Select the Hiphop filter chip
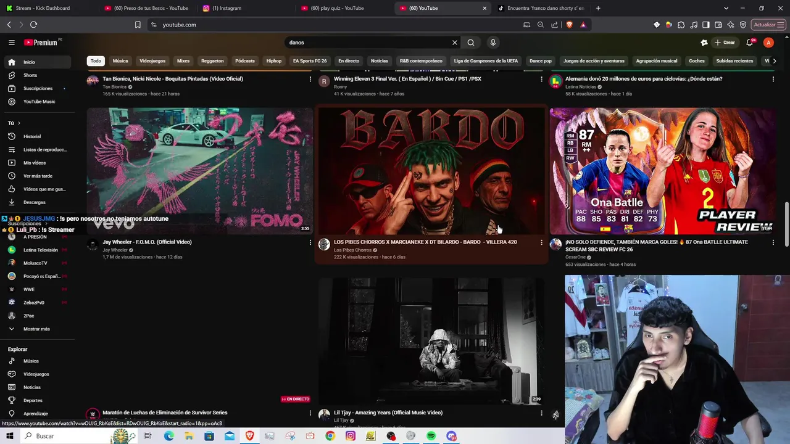The height and width of the screenshot is (444, 790). [274, 61]
